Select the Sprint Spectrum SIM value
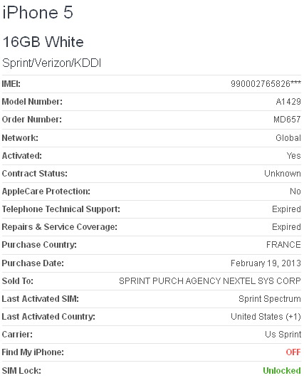Viewport: 304px width, 378px height. tap(270, 299)
